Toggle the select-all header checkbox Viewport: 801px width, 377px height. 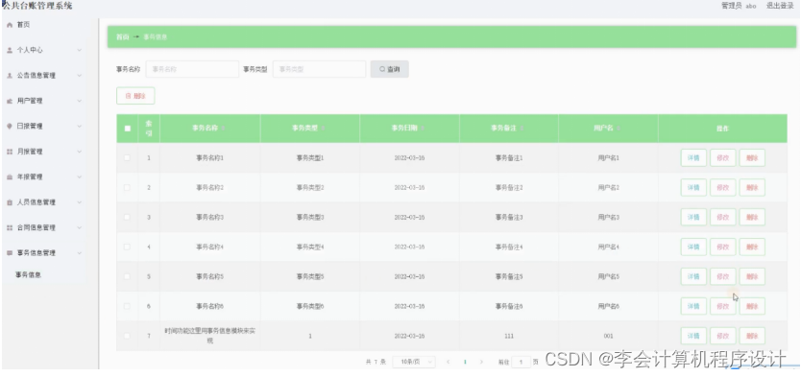tap(127, 129)
